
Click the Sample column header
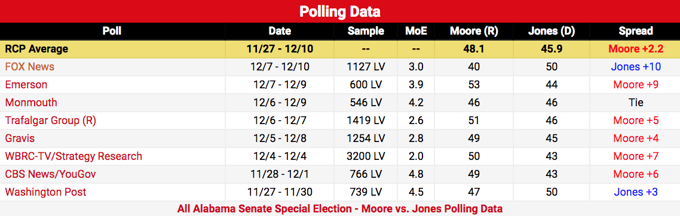coord(366,31)
